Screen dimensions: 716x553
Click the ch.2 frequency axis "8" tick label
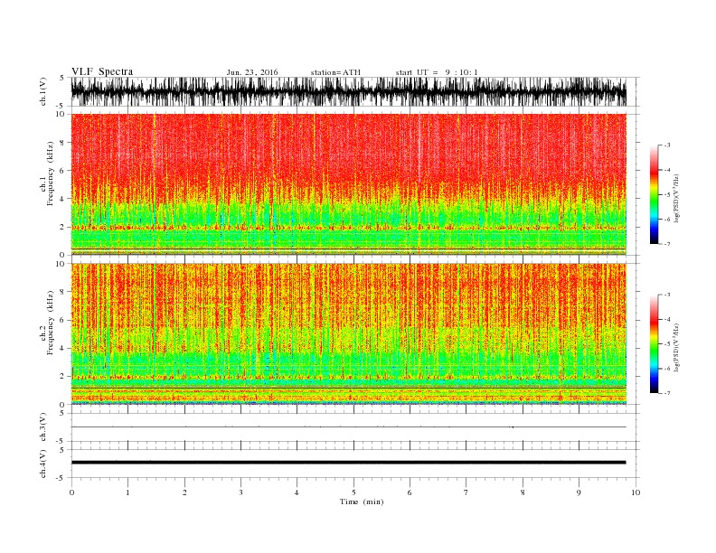62,292
